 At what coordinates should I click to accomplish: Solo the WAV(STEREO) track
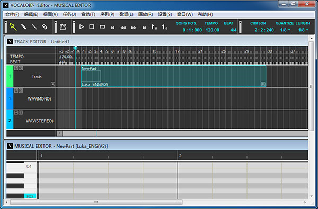pos(21,113)
